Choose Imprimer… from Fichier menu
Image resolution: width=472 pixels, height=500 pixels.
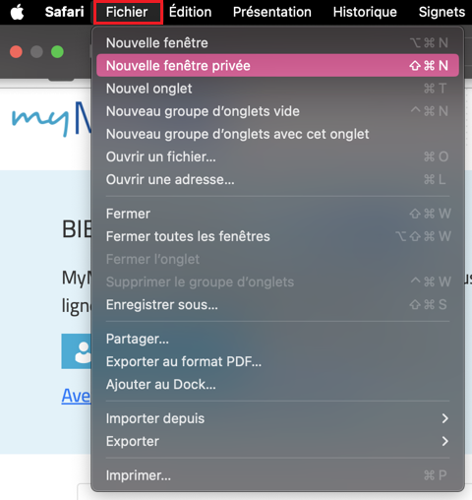point(277,475)
